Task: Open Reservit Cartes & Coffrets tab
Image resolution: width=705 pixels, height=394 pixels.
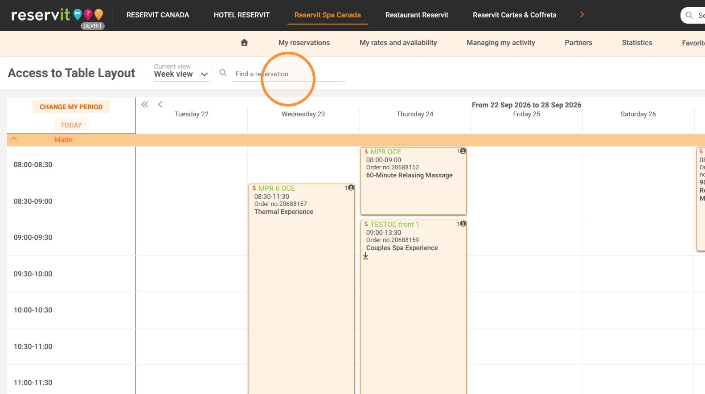Action: click(x=515, y=15)
